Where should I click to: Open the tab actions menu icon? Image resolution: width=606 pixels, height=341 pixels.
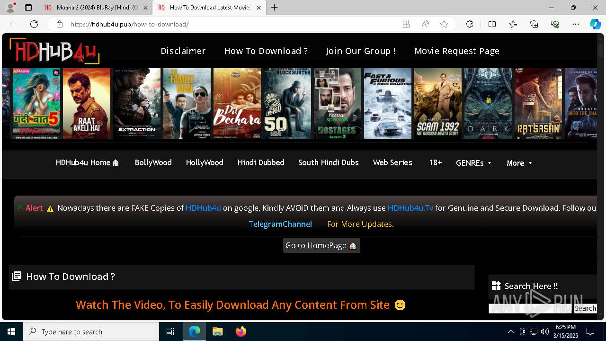coord(28,8)
